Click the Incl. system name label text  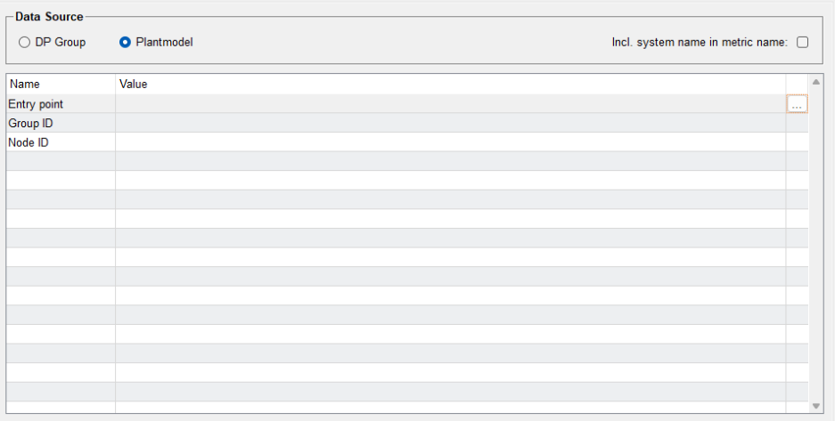click(x=700, y=42)
